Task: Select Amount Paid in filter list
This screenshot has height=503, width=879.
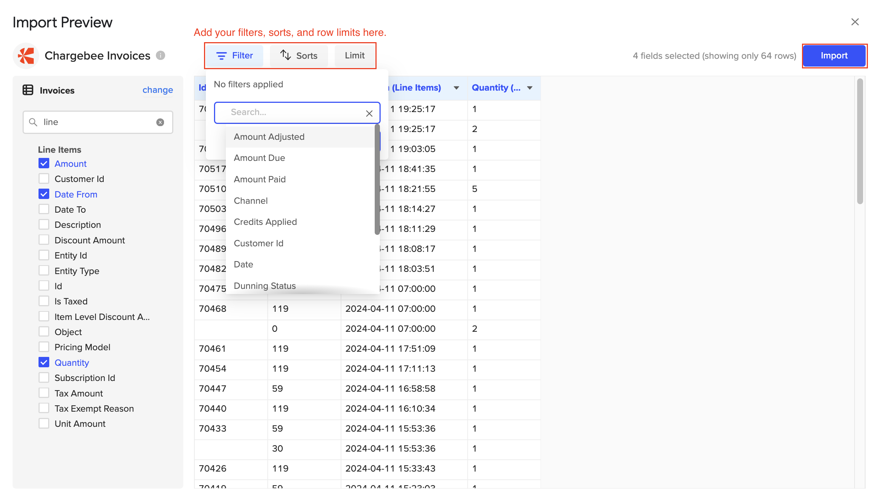Action: [x=300, y=179]
